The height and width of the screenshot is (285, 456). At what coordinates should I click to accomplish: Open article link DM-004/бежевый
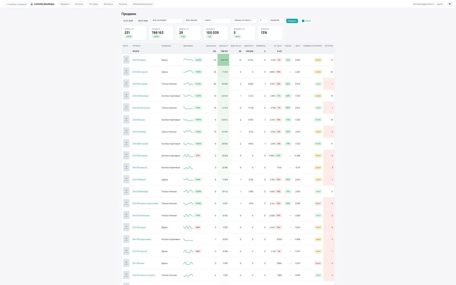[141, 96]
